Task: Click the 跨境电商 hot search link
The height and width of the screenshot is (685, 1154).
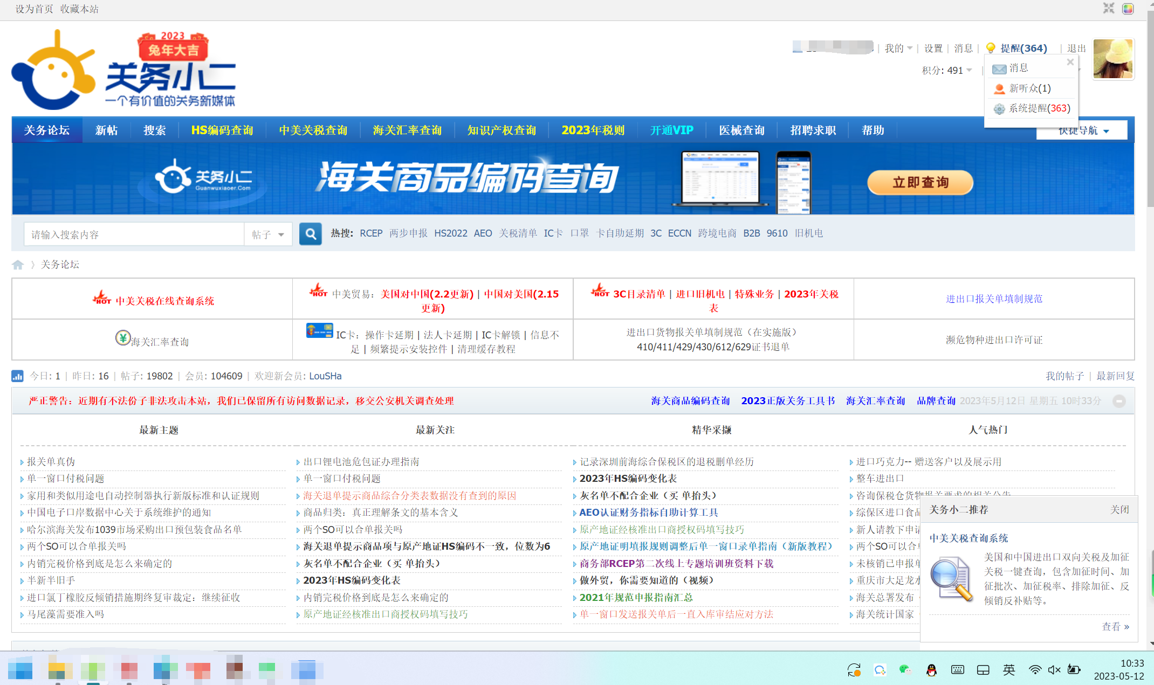Action: pyautogui.click(x=717, y=233)
